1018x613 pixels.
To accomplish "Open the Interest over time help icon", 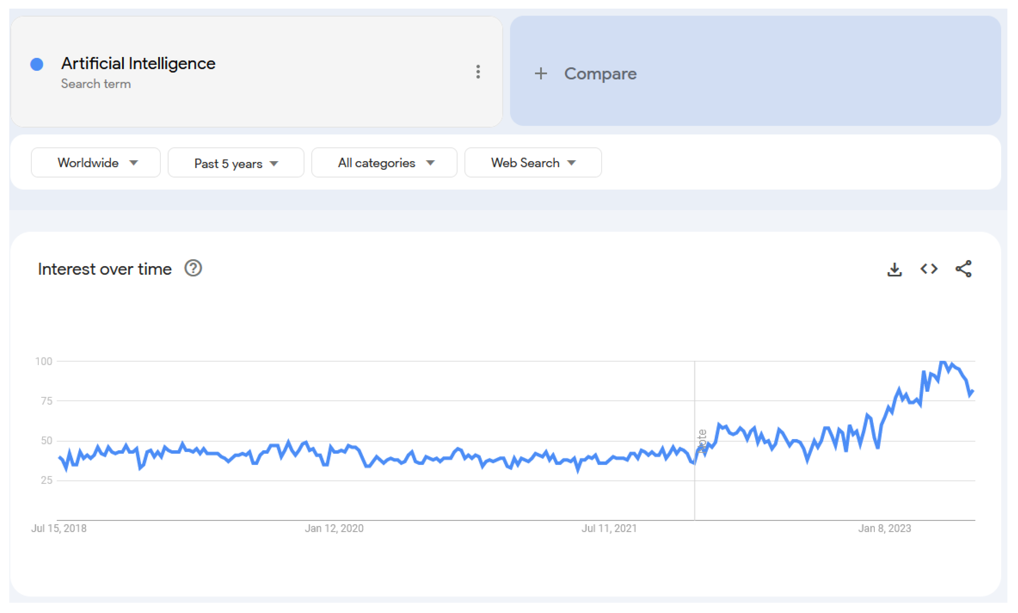I will coord(193,268).
